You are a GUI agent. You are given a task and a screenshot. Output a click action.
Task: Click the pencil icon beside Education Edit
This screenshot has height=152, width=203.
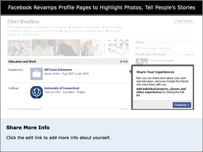coord(121,61)
